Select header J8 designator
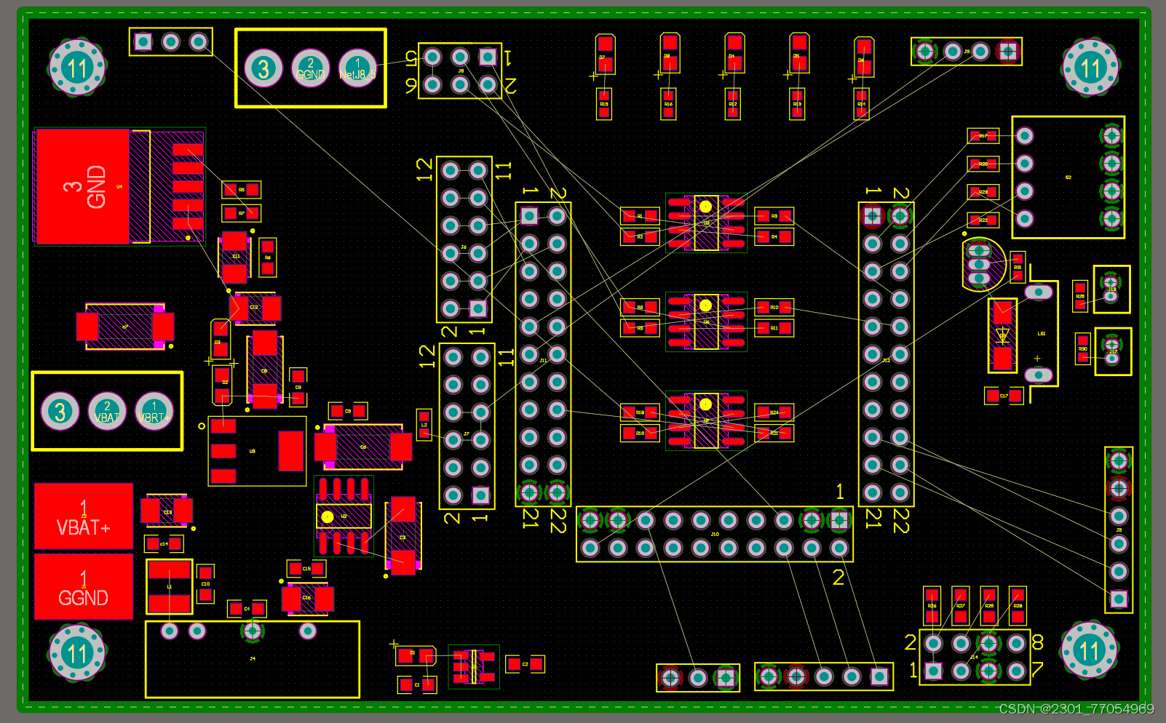The height and width of the screenshot is (723, 1166). [461, 71]
